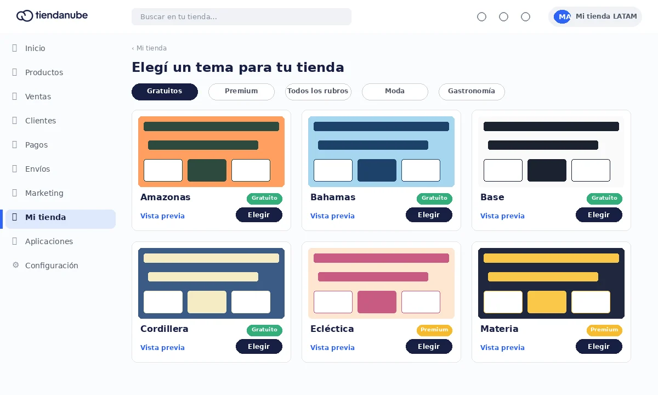The width and height of the screenshot is (658, 395).
Task: Click Gratuito badge on Base card
Action: (604, 199)
